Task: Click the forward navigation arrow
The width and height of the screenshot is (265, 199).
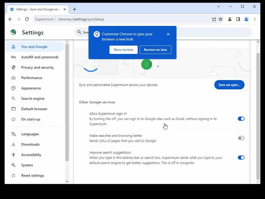Action: (x=19, y=19)
